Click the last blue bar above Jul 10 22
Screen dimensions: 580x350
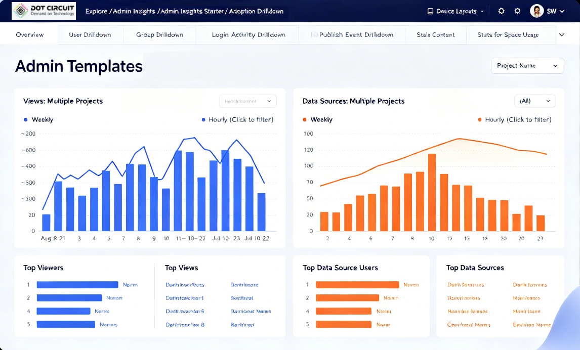(261, 212)
